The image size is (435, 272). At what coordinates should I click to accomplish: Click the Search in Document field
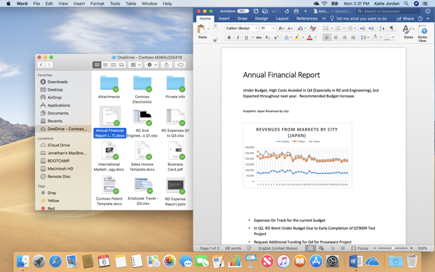click(388, 11)
